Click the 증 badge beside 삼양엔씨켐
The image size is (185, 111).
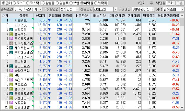(11, 71)
